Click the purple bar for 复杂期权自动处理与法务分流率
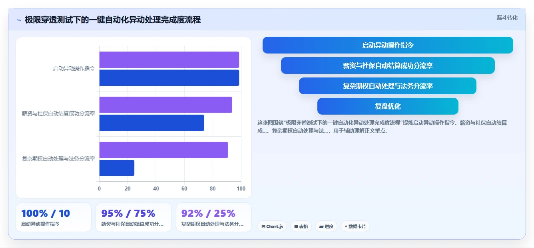The image size is (534, 248). coord(163,150)
